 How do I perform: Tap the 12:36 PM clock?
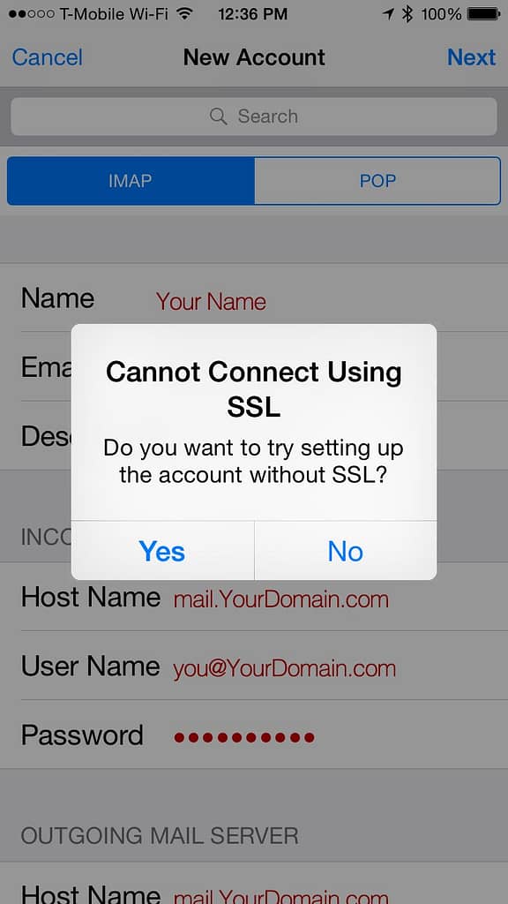(253, 13)
